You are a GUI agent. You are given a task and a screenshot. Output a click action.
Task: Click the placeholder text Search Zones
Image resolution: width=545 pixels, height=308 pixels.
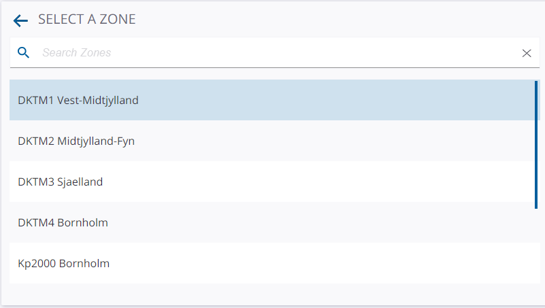[77, 52]
